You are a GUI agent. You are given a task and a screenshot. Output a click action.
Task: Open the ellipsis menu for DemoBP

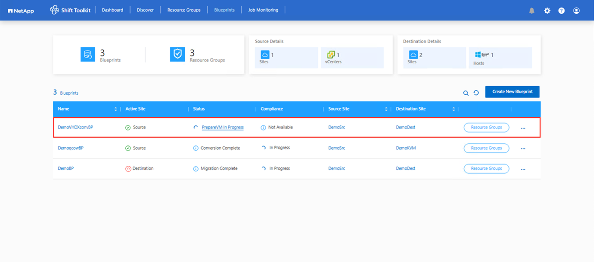click(523, 169)
